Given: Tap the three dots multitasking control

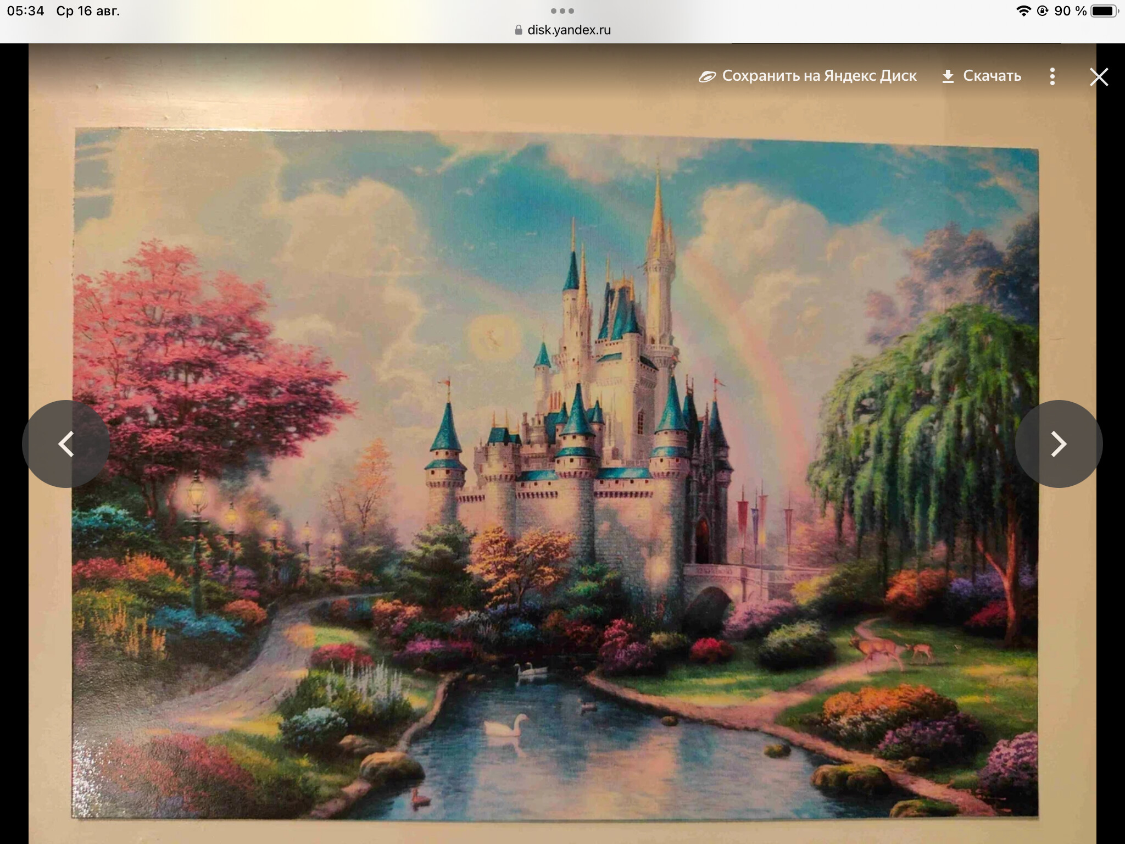Looking at the screenshot, I should click(562, 11).
